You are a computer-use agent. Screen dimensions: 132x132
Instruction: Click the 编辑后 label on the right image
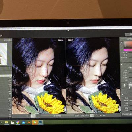tap(71, 40)
